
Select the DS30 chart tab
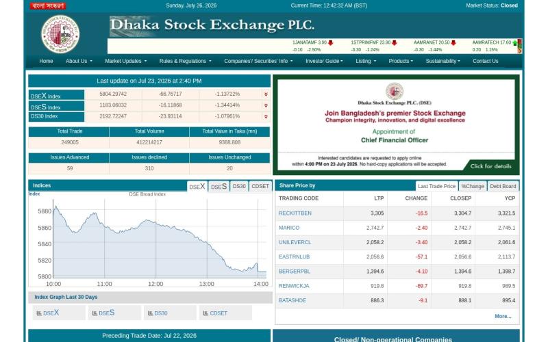tap(239, 186)
